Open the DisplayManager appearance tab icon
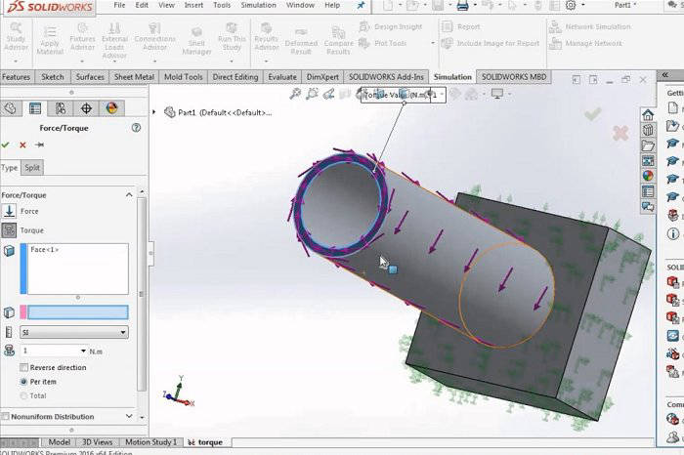 coord(111,108)
